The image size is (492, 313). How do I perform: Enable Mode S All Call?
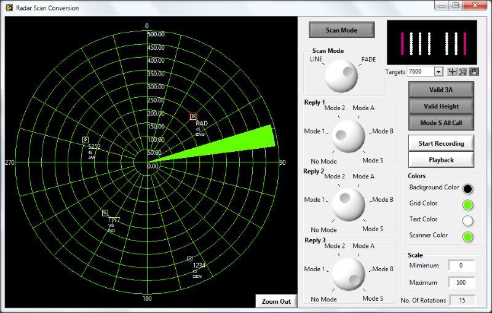click(441, 122)
